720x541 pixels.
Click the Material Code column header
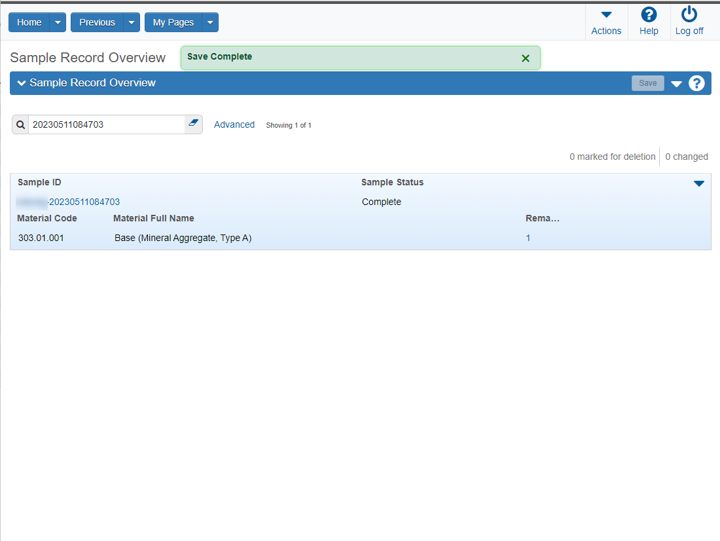point(47,218)
